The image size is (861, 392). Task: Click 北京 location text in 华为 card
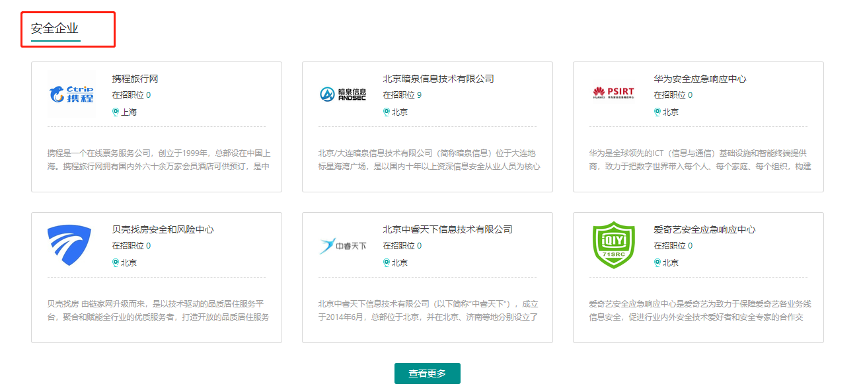click(671, 112)
